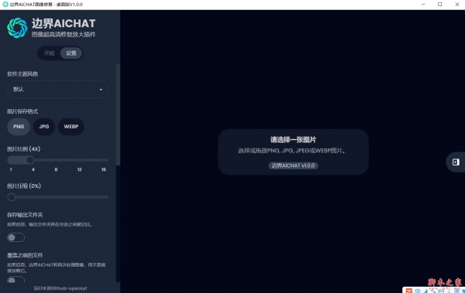Toggle the 保存输出文件夹 switch
The height and width of the screenshot is (293, 465).
click(15, 237)
